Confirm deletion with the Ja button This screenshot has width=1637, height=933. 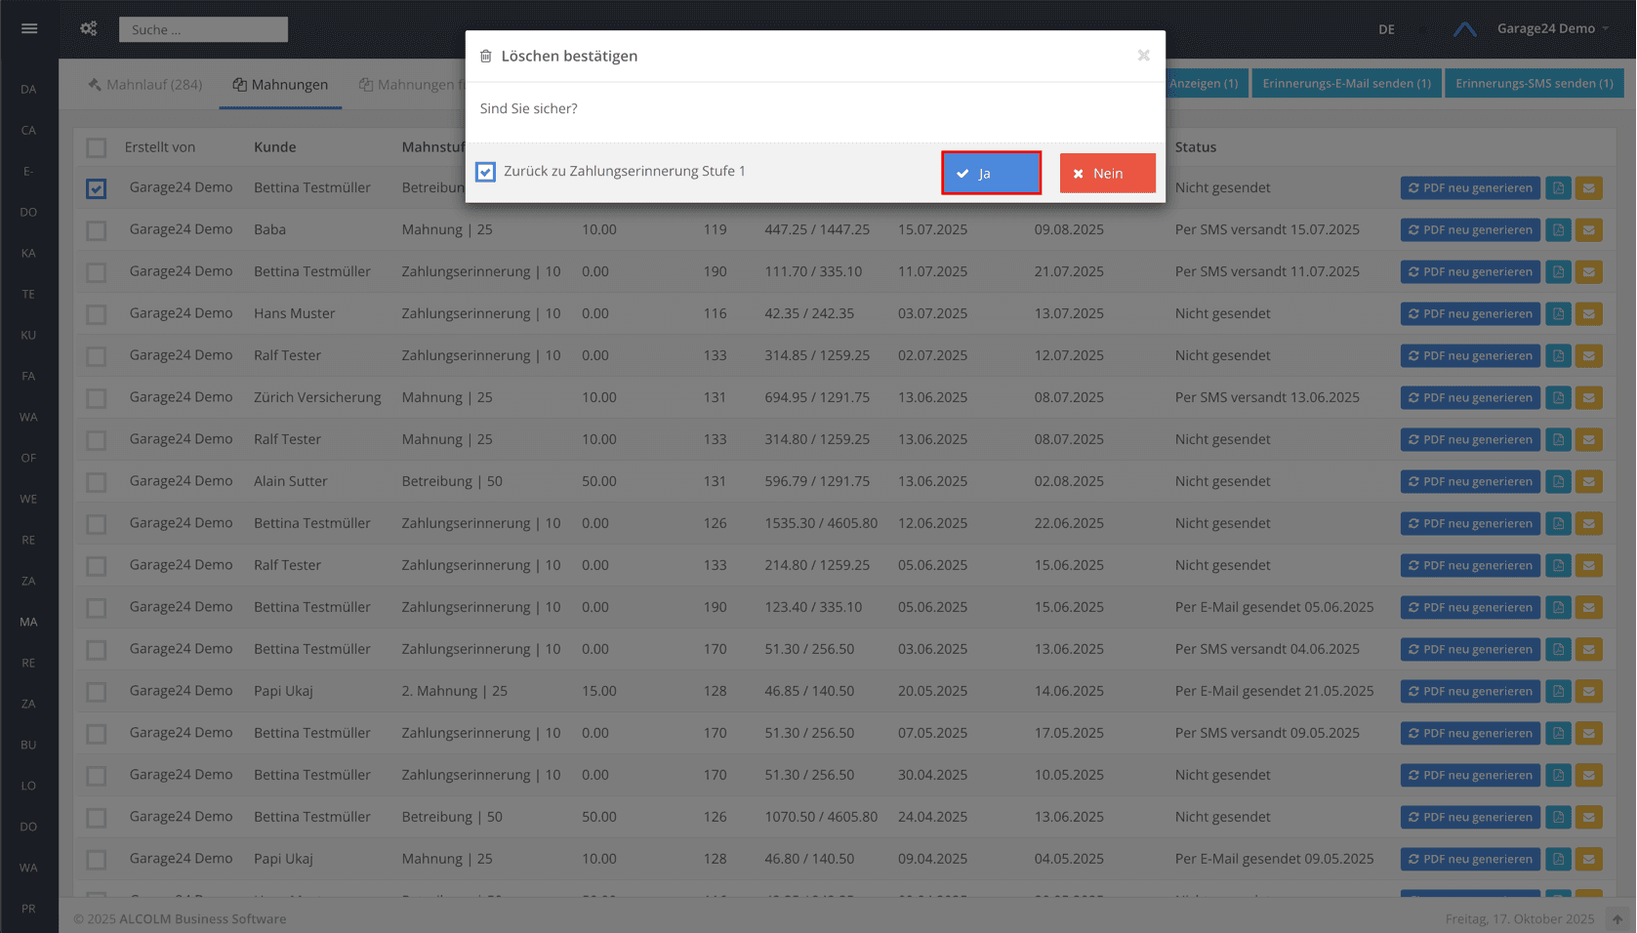991,173
